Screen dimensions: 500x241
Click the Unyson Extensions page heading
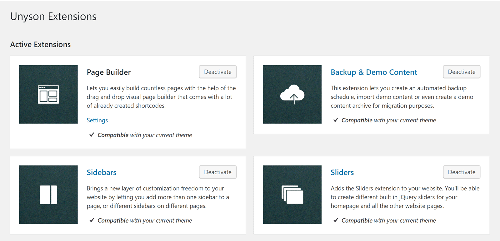click(53, 17)
